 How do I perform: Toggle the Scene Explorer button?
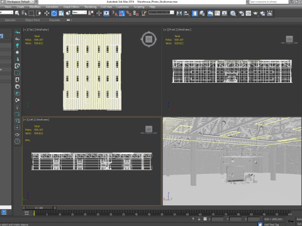pyautogui.click(x=194, y=13)
